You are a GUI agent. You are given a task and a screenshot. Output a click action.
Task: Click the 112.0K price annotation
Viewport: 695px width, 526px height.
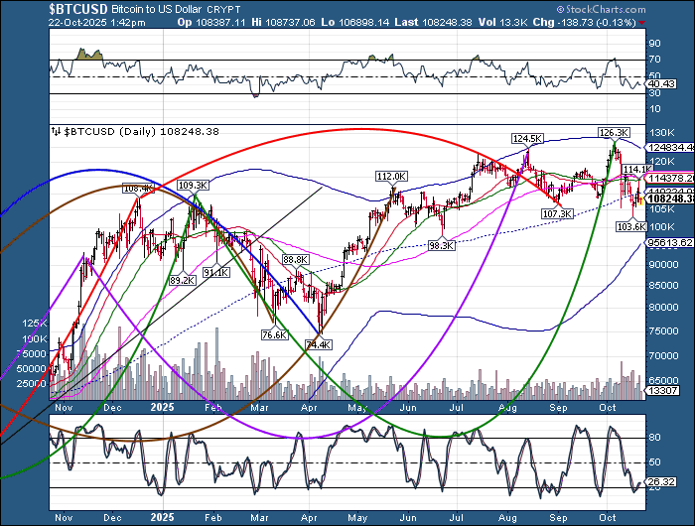coord(392,176)
